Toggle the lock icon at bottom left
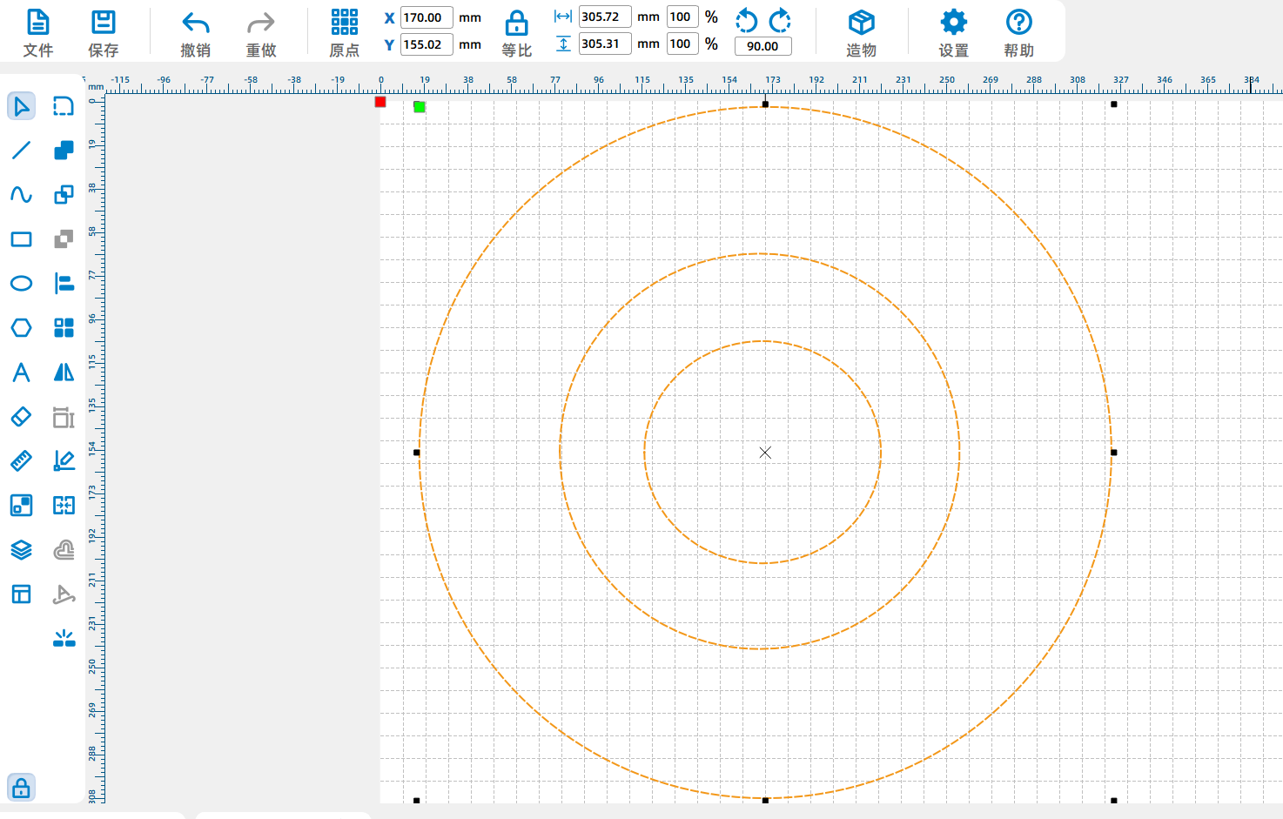 [21, 788]
